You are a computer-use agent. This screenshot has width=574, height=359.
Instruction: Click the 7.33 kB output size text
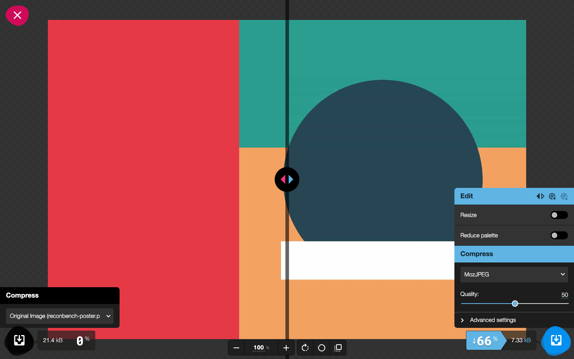(x=521, y=340)
